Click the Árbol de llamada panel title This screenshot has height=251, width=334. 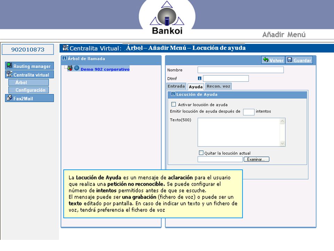(x=86, y=59)
